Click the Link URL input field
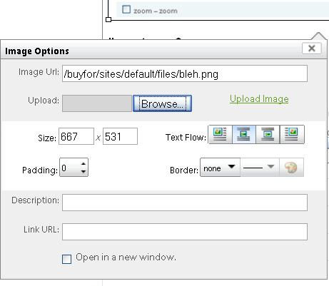The width and height of the screenshot is (329, 286). coord(185,232)
